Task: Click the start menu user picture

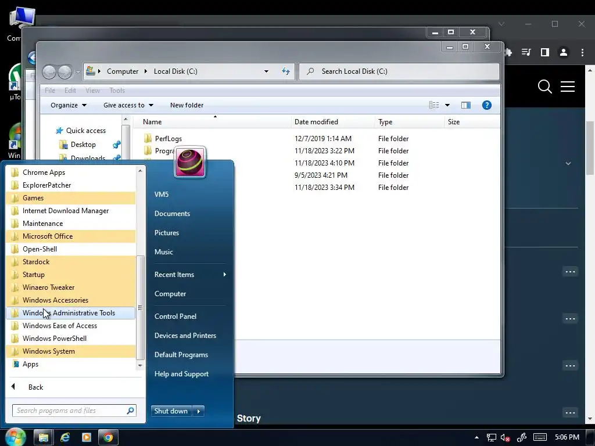Action: pyautogui.click(x=190, y=163)
